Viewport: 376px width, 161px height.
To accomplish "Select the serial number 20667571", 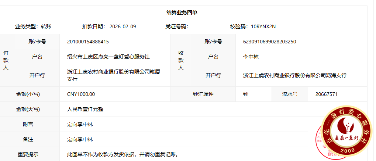I will click(x=326, y=94).
